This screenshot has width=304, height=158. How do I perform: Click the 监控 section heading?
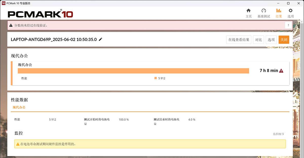click(19, 133)
